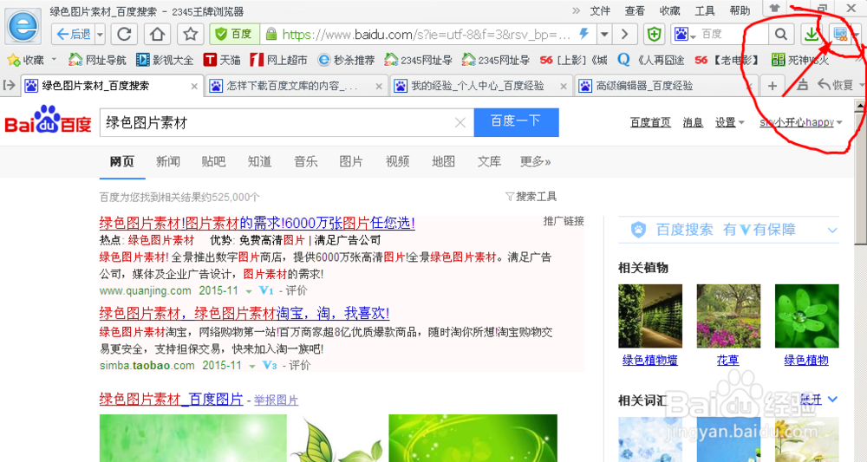Open the 收藏 favorites star in bookmarks bar

pyautogui.click(x=26, y=60)
